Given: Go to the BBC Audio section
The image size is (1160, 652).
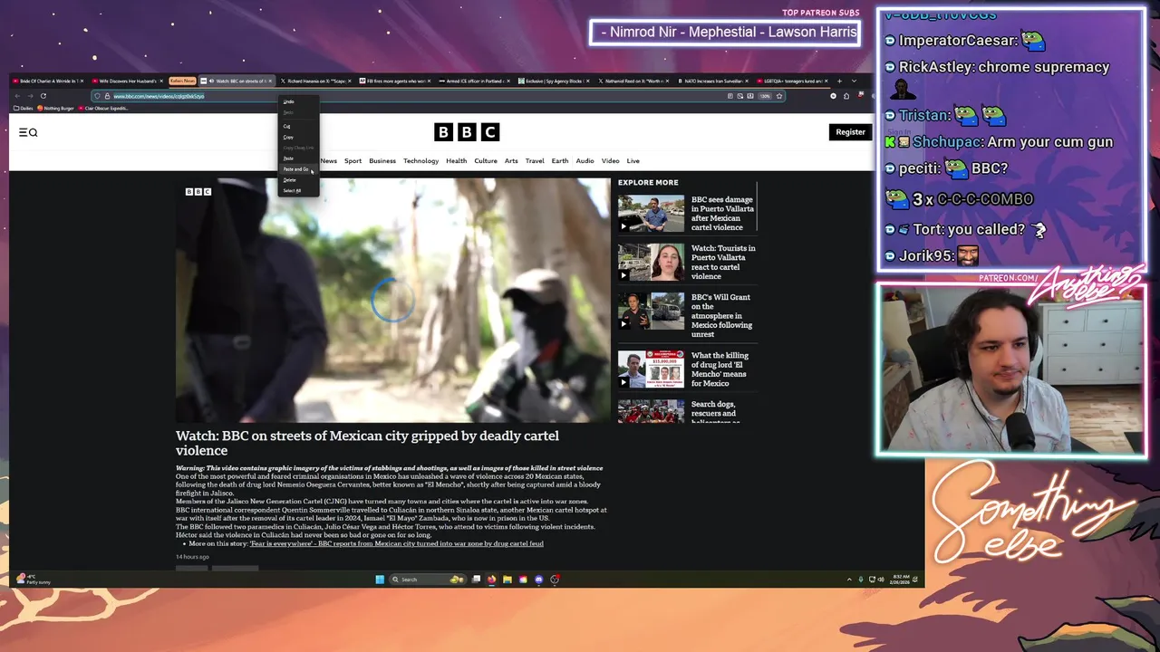Looking at the screenshot, I should coord(585,161).
